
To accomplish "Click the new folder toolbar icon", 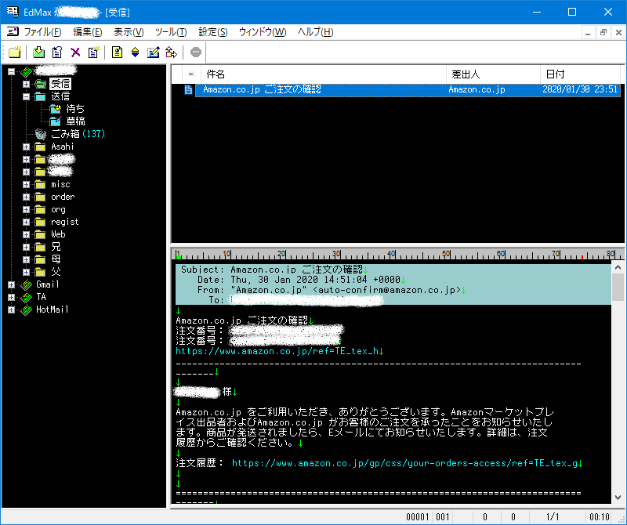I will (15, 52).
